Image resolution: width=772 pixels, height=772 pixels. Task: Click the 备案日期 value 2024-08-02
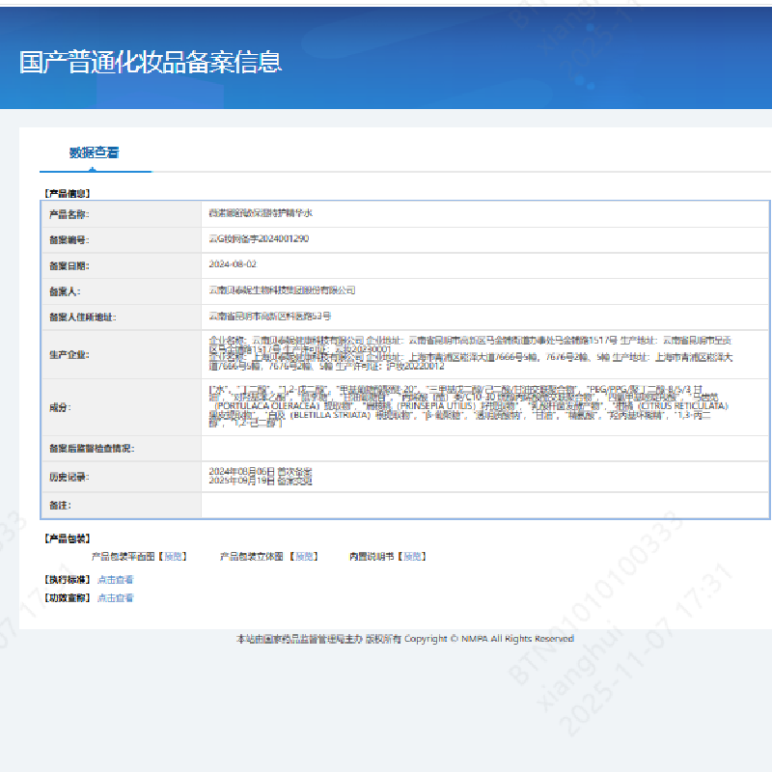coord(233,264)
